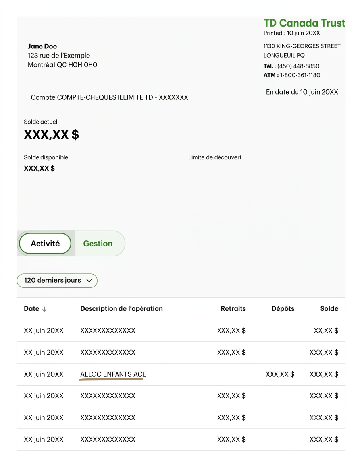Click the TD Canada Trust logo
The width and height of the screenshot is (362, 469).
(x=304, y=23)
